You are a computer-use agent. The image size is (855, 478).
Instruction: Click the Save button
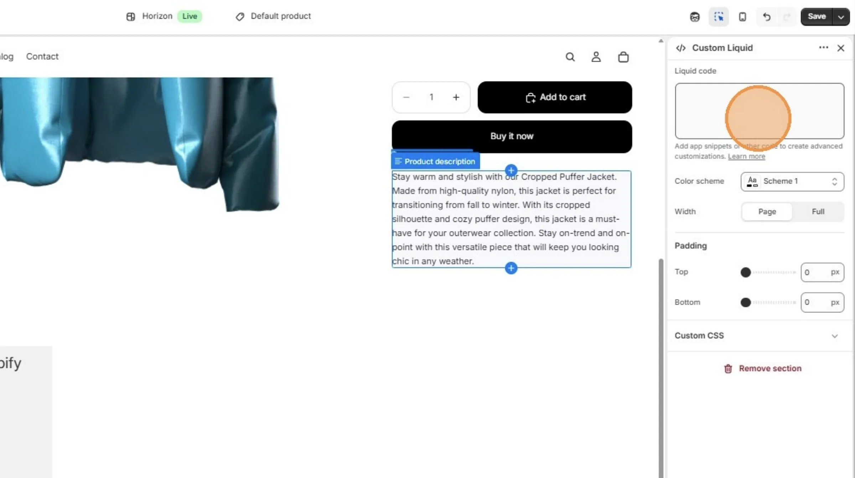[817, 17]
